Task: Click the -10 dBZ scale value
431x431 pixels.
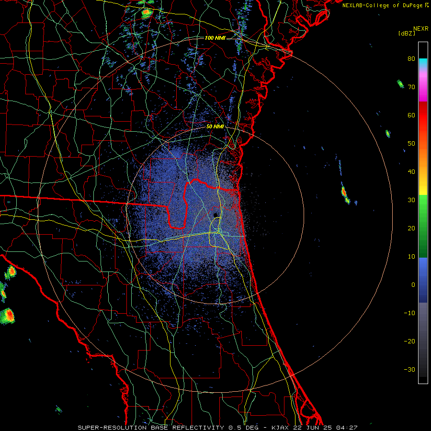Action: 409,313
